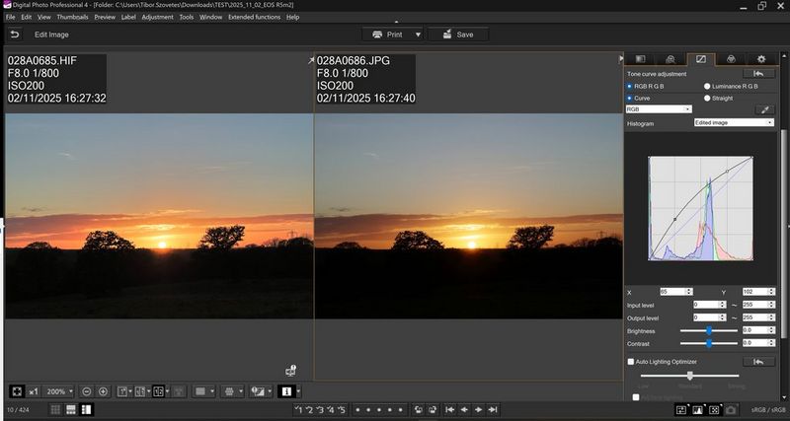790x421 pixels.
Task: Adjust the Contrast slider handle
Action: pos(709,343)
